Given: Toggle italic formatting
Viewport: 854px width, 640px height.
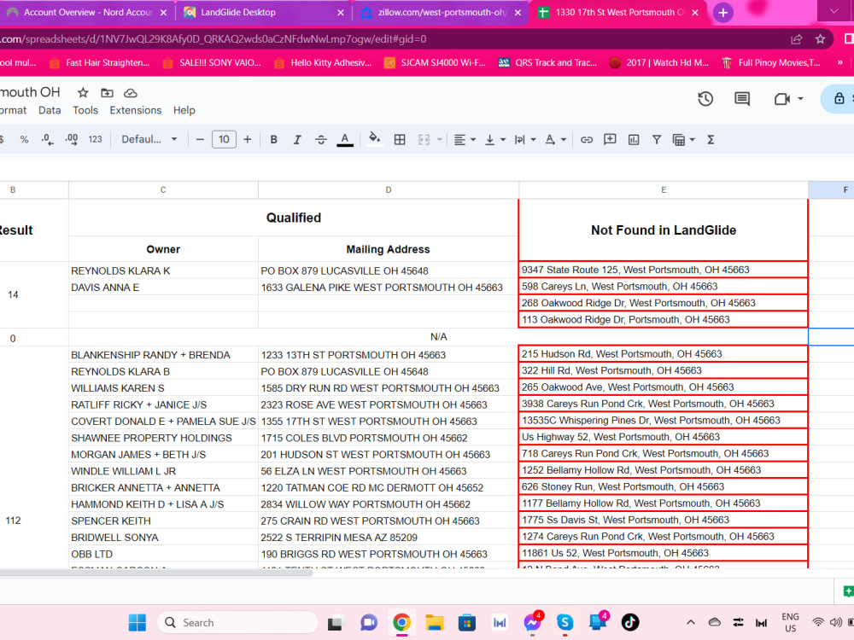Looking at the screenshot, I should coord(297,140).
